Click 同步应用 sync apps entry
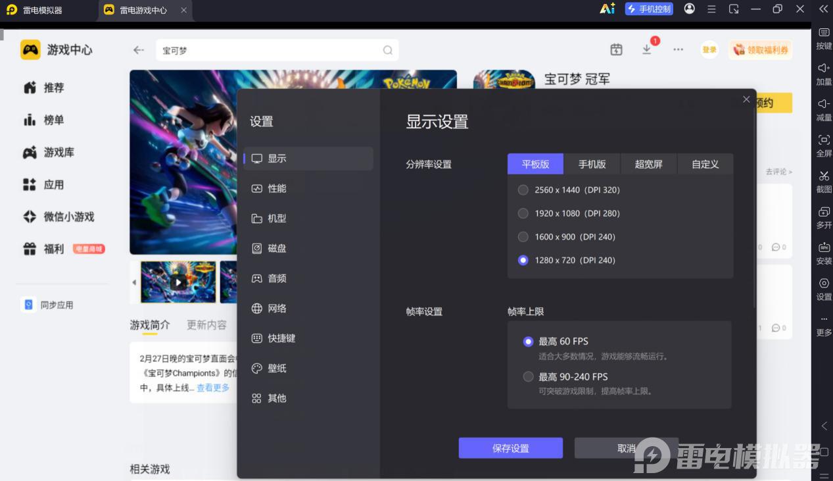833x481 pixels. (x=49, y=305)
